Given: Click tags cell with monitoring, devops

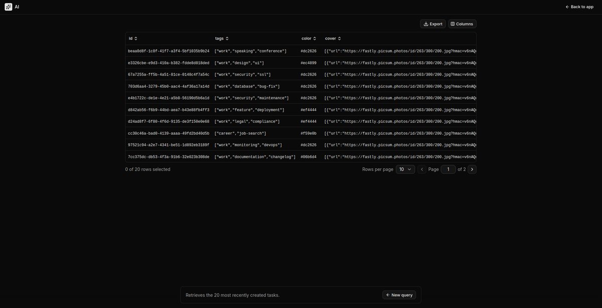Looking at the screenshot, I should pyautogui.click(x=248, y=145).
